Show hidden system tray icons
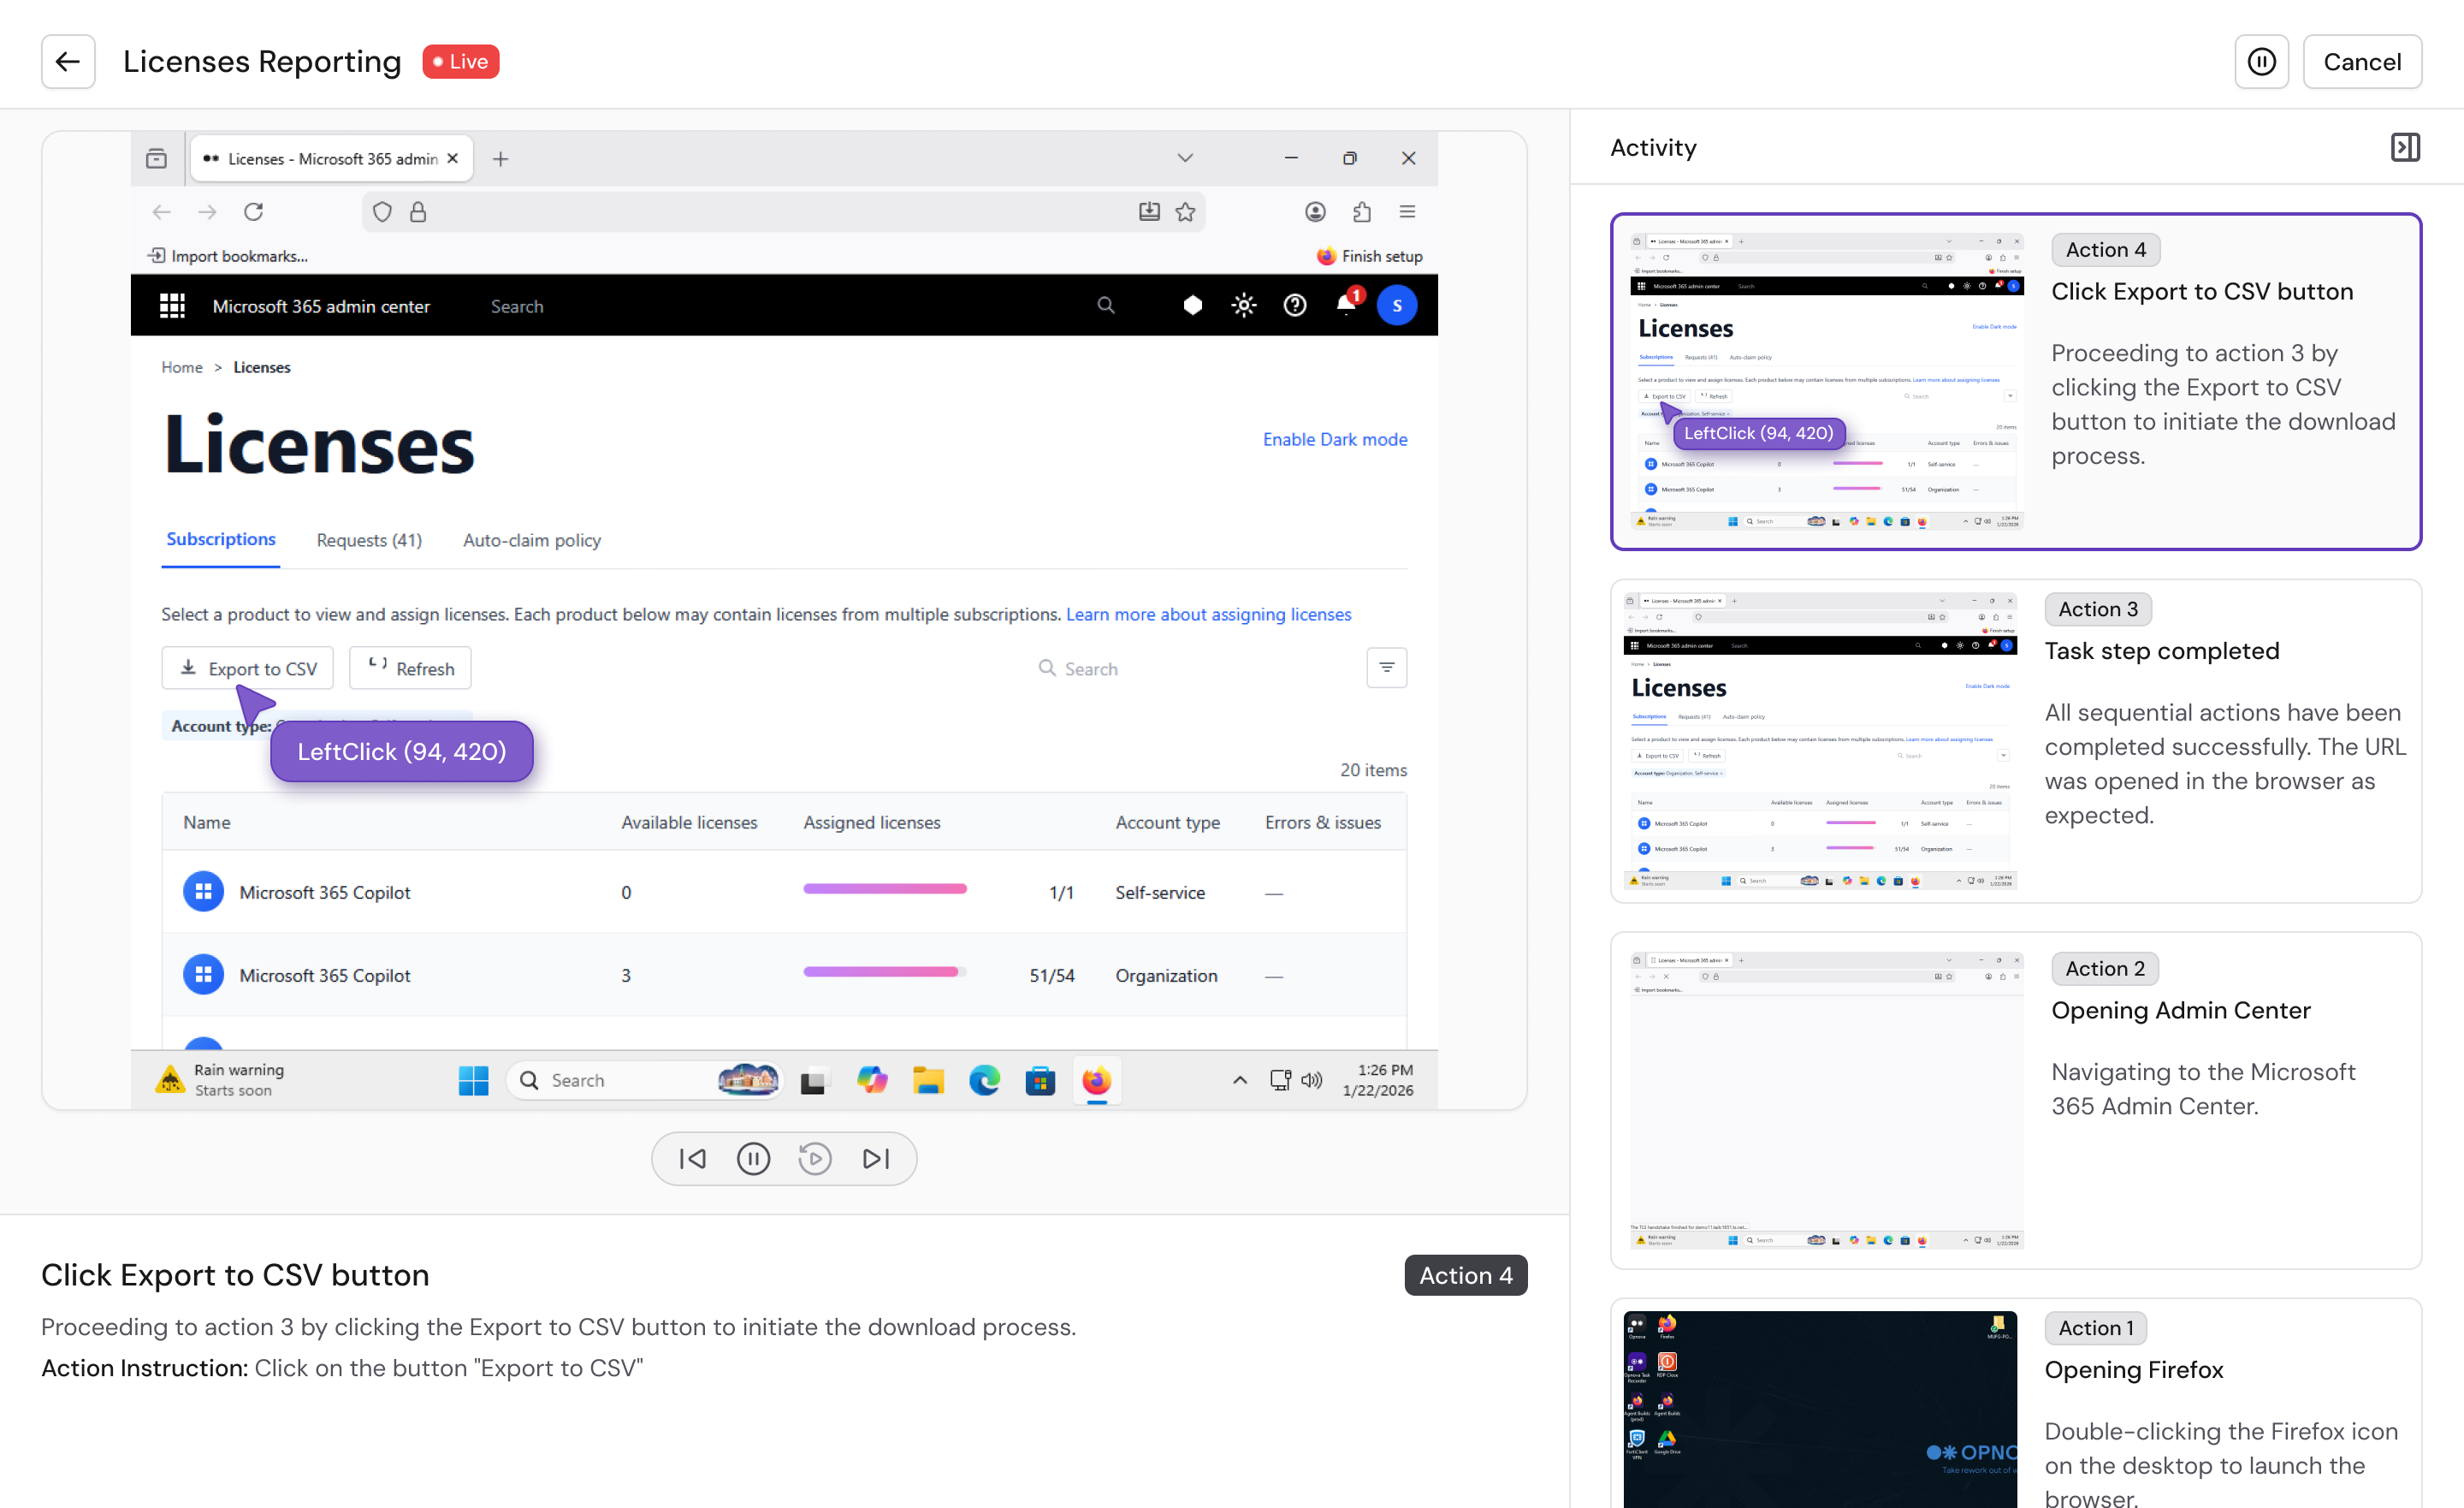The width and height of the screenshot is (2464, 1508). click(1239, 1080)
